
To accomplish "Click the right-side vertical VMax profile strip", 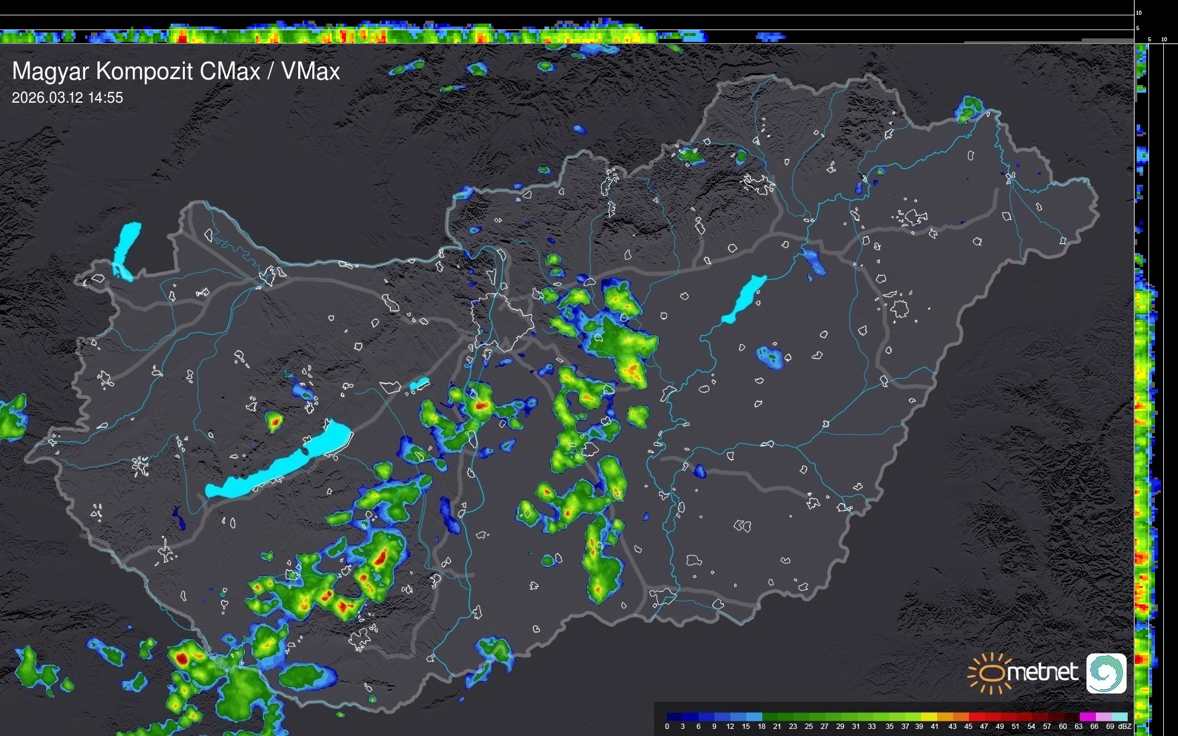I will 1143,413.
